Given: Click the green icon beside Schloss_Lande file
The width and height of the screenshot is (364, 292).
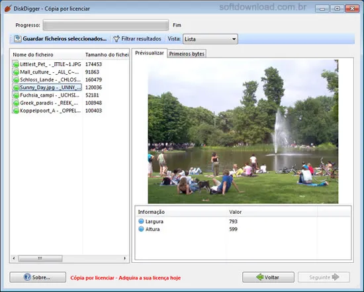Looking at the screenshot, I should click(16, 79).
